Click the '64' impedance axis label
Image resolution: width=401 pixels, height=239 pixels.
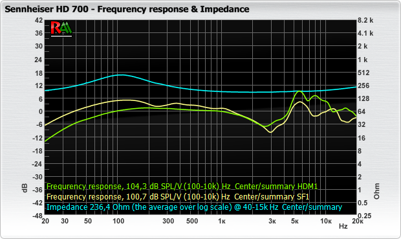tap(362, 111)
